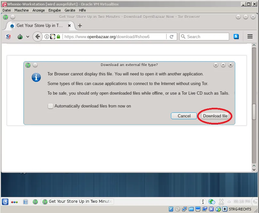Open the NoScript toolbar icon
259x213 pixels.
point(8,37)
